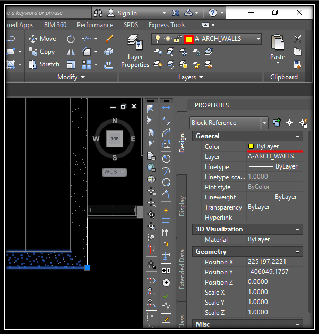Click the Rotate tool icon
The height and width of the screenshot is (334, 319).
tap(71, 39)
